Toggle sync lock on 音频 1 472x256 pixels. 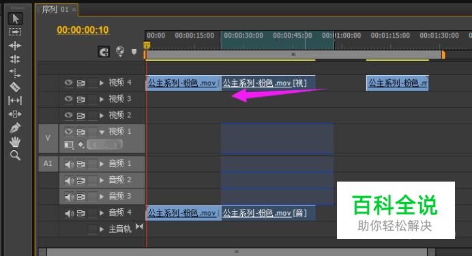80,164
